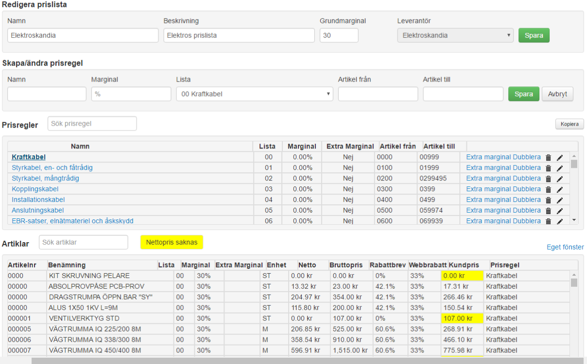The height and width of the screenshot is (364, 587).
Task: Click Dubblera link for Installationskabel row
Action: click(527, 199)
